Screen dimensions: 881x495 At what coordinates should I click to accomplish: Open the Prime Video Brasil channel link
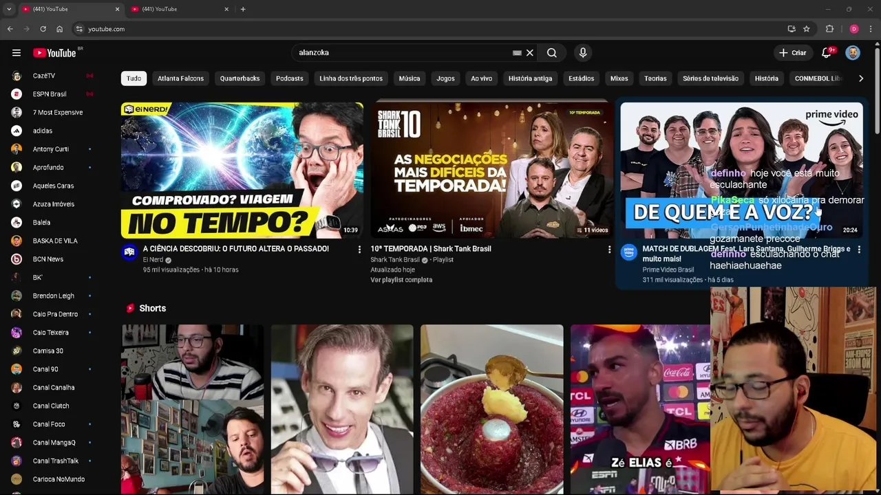tap(668, 269)
